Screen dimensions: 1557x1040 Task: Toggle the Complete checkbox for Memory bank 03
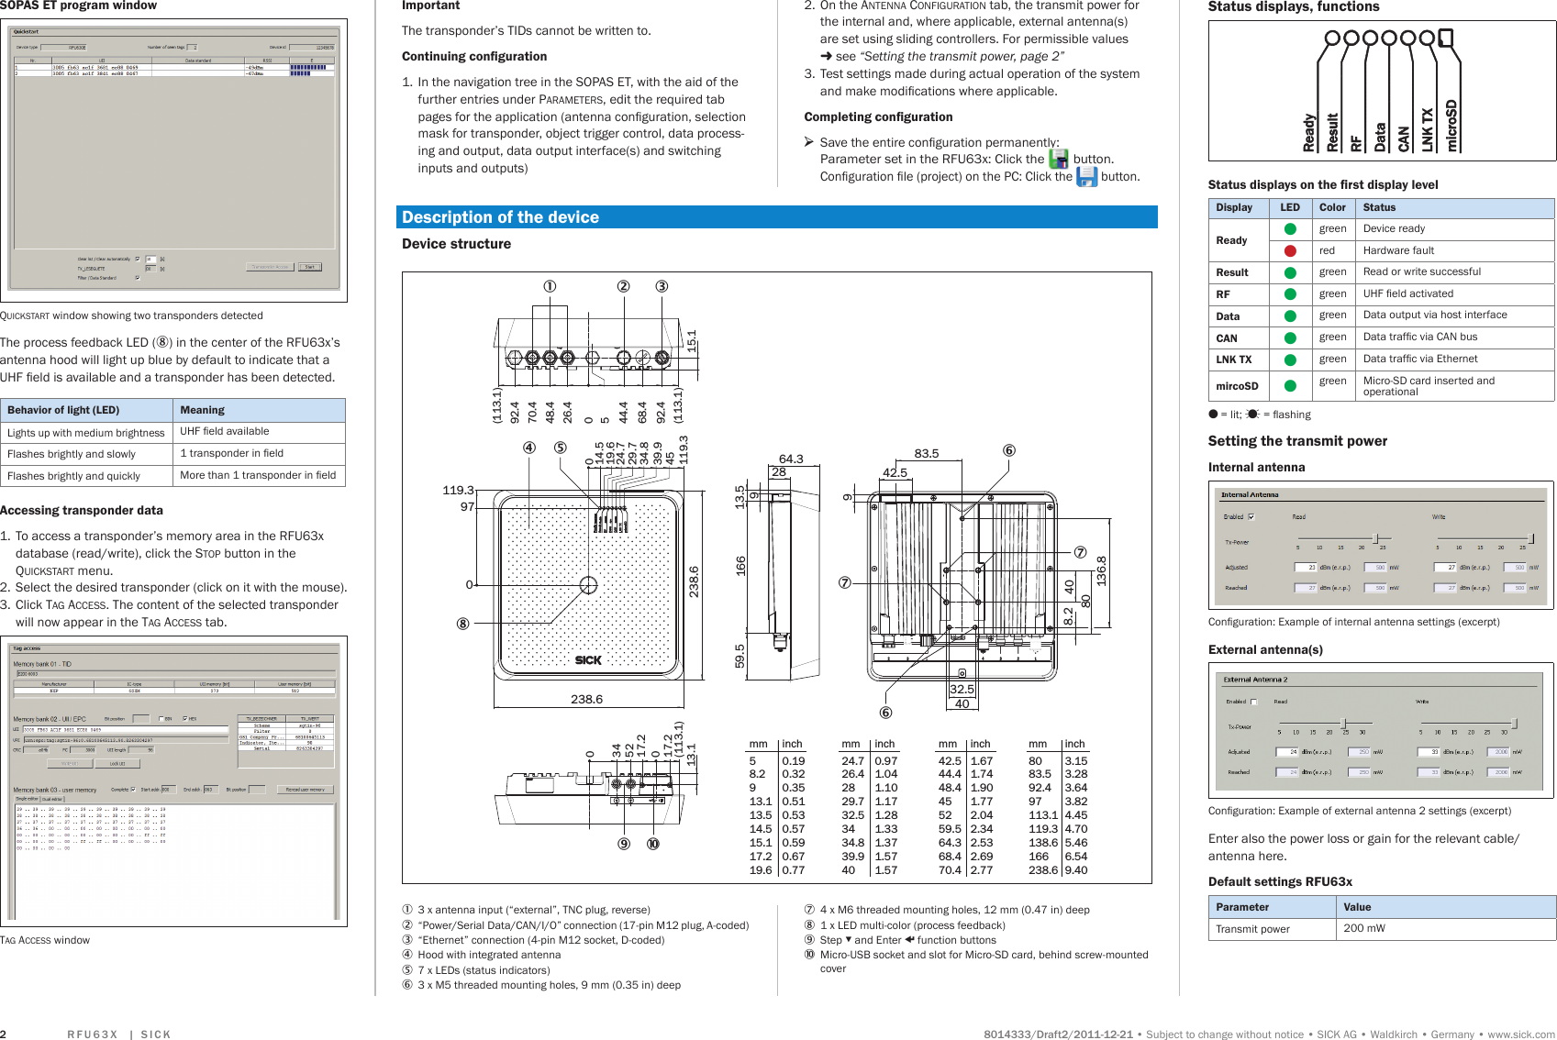(x=133, y=790)
